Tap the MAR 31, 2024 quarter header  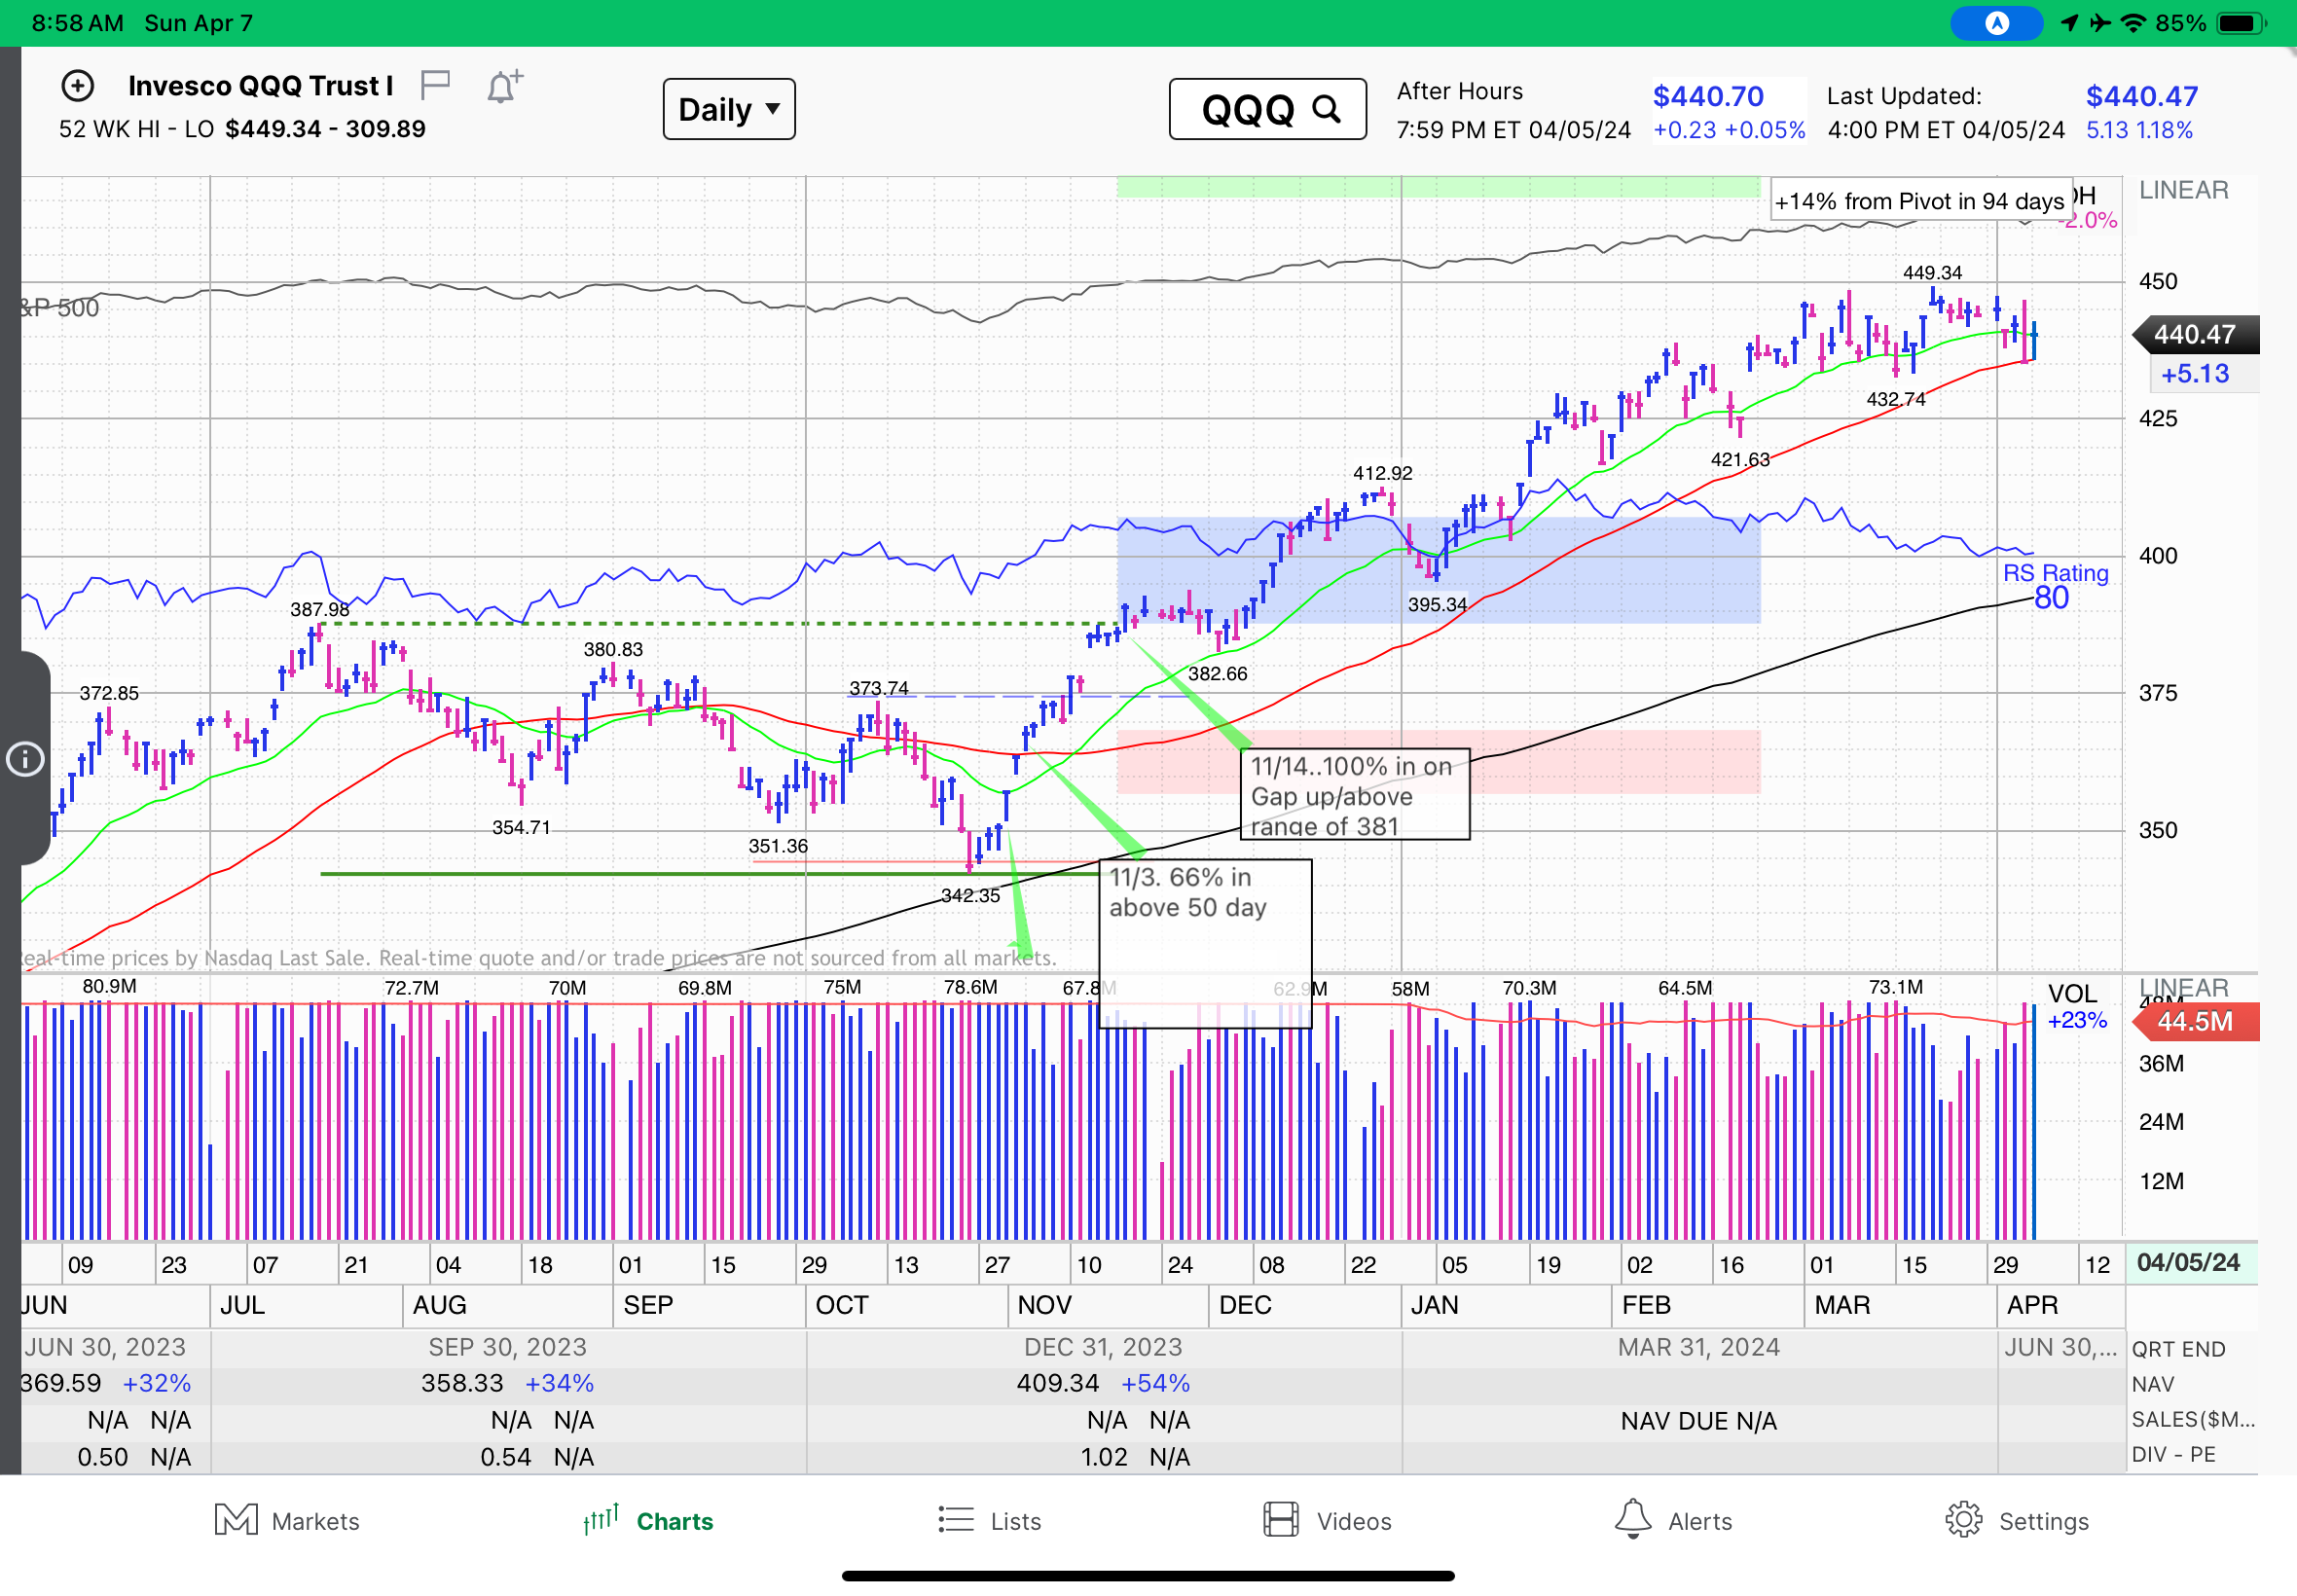click(1699, 1347)
